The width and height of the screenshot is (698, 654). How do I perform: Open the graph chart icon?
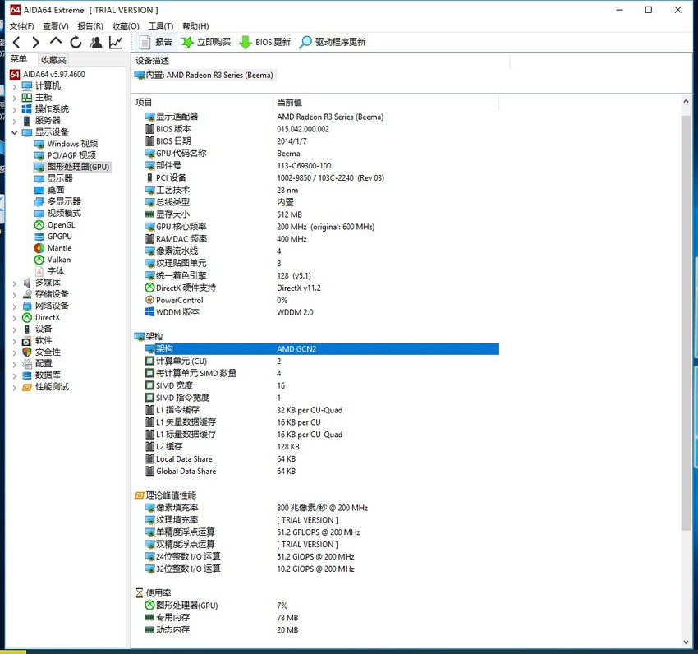click(116, 43)
